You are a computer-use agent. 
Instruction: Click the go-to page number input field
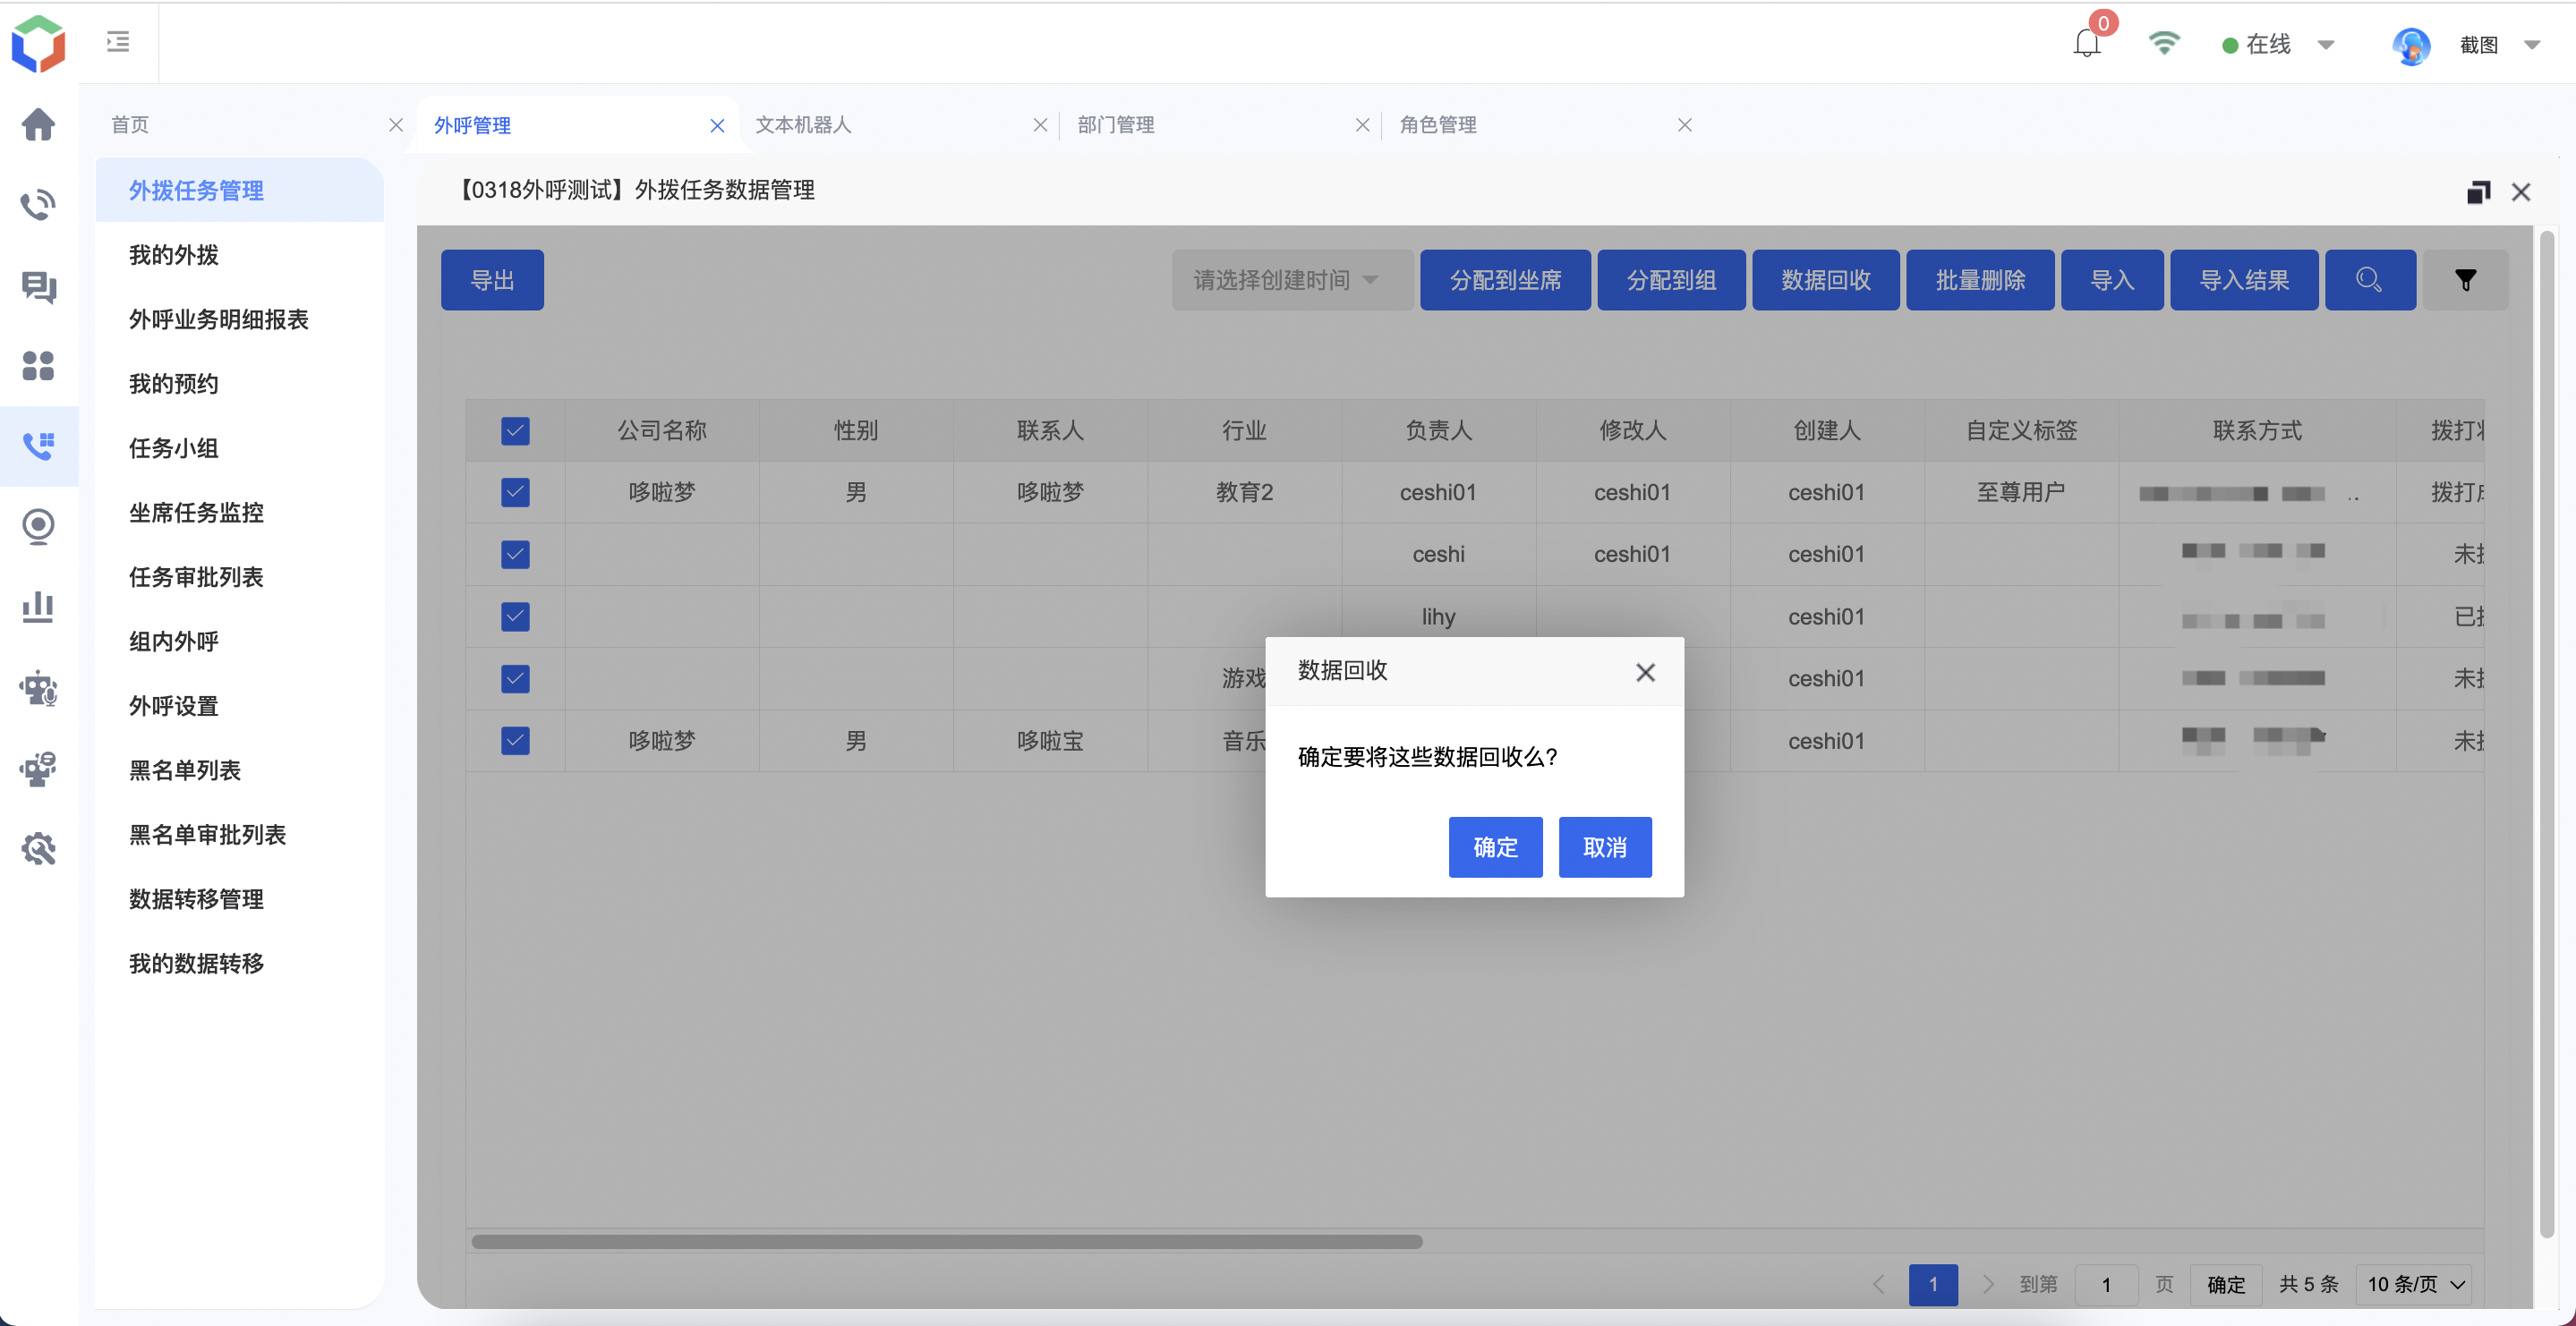(2106, 1284)
